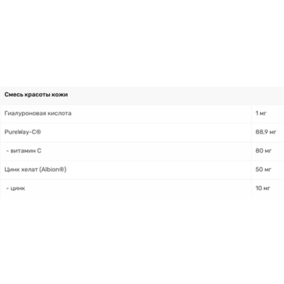The width and height of the screenshot is (284, 284).
Task: Click the "1 мг" amount value
Action: coord(261,114)
